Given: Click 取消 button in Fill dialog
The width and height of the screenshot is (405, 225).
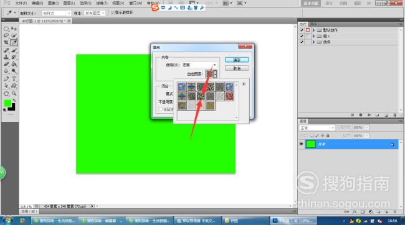Looking at the screenshot, I should (x=237, y=68).
